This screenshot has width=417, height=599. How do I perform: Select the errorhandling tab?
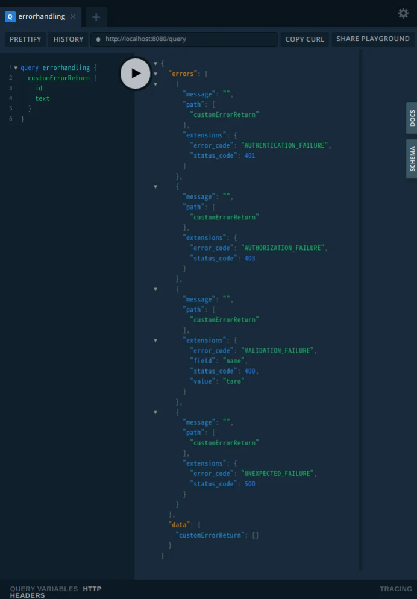40,17
